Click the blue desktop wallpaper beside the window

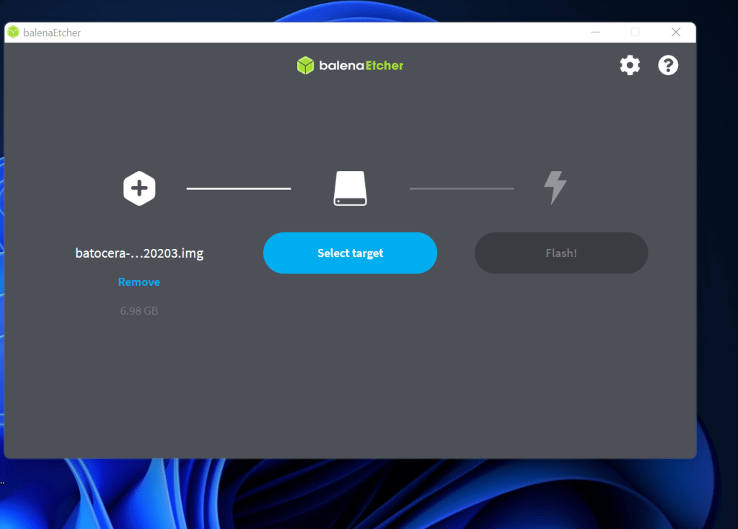(x=716, y=289)
